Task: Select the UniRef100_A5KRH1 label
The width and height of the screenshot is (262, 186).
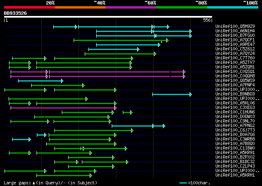Action: click(x=235, y=175)
